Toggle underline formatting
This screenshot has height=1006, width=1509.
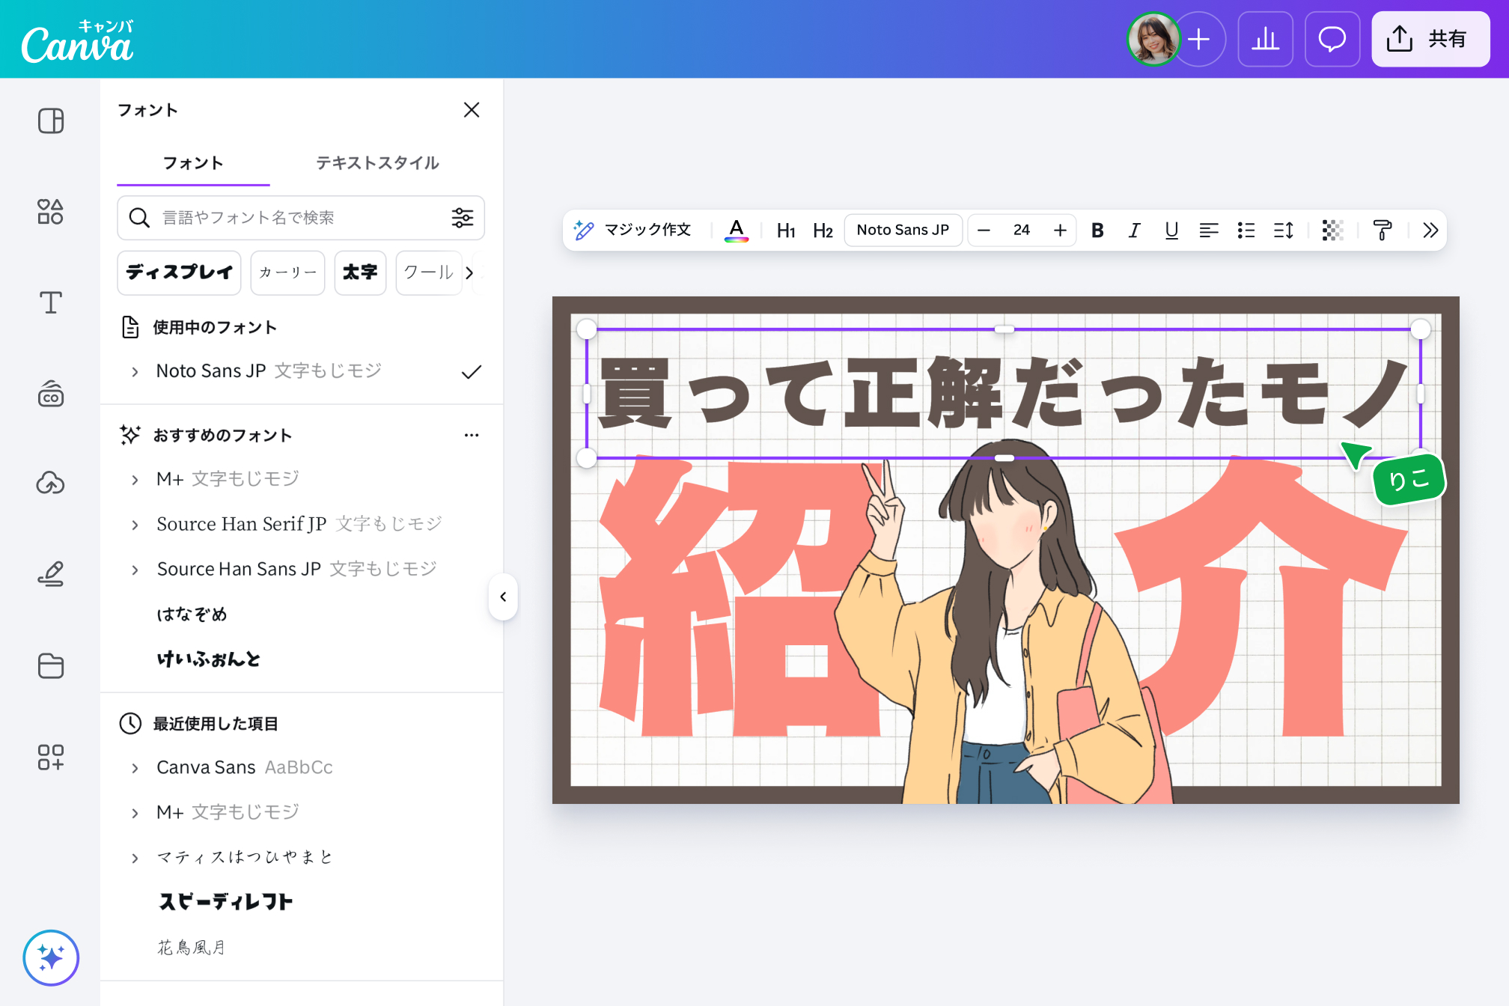tap(1172, 231)
